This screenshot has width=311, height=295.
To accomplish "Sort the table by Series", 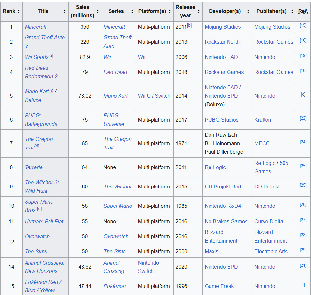I will [x=132, y=11].
